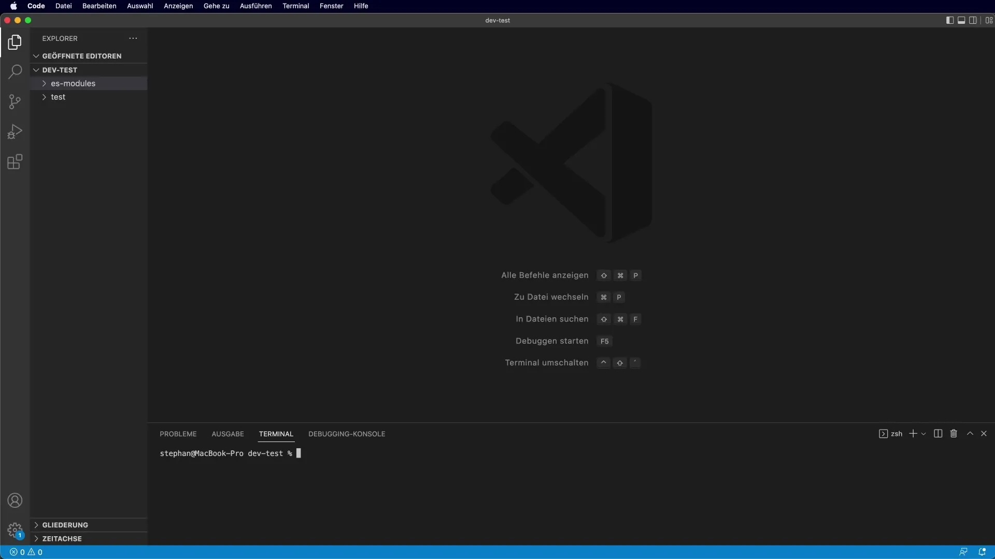Open the Gehe zu menu
The image size is (995, 559).
coord(216,6)
